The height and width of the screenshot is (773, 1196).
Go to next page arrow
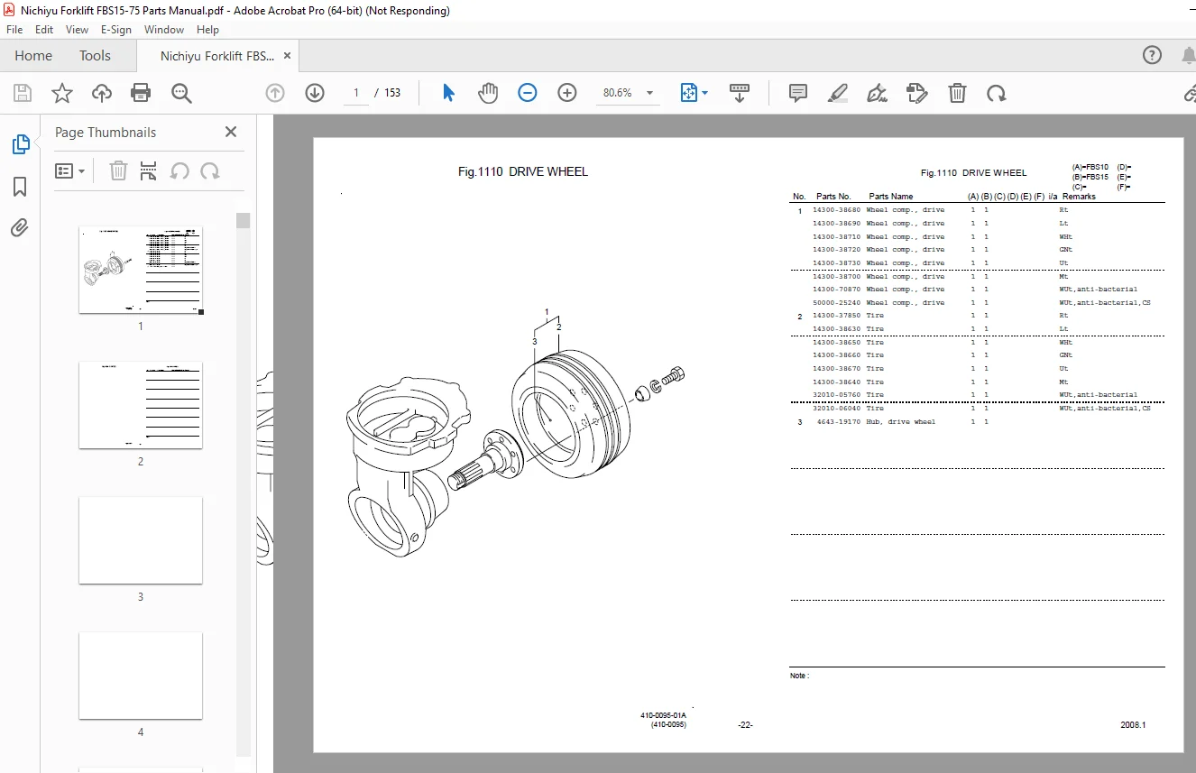point(315,93)
